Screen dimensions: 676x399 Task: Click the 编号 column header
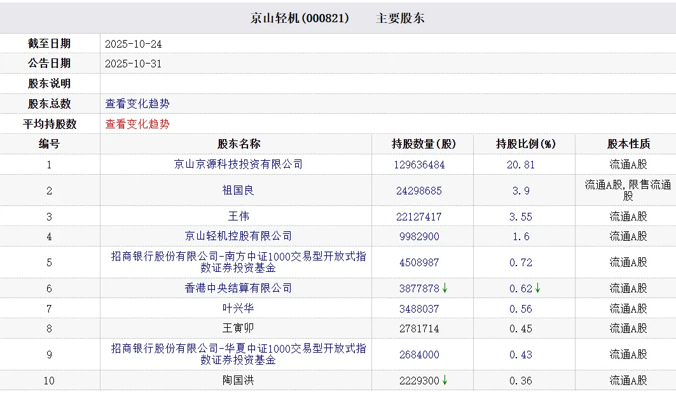(x=49, y=144)
